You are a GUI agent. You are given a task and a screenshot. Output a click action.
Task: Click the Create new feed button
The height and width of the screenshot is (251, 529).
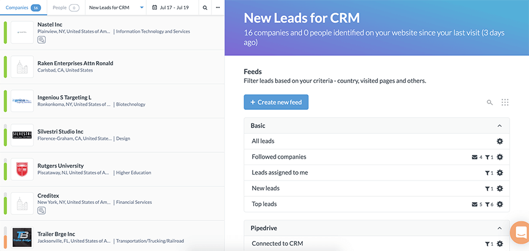click(276, 102)
